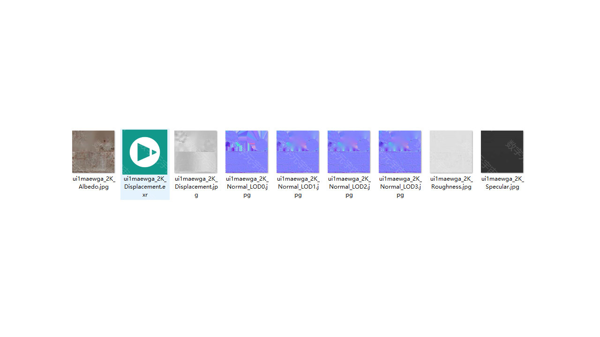Click the Normal_LOD3.jpg filename label
The height and width of the screenshot is (337, 600).
[400, 187]
